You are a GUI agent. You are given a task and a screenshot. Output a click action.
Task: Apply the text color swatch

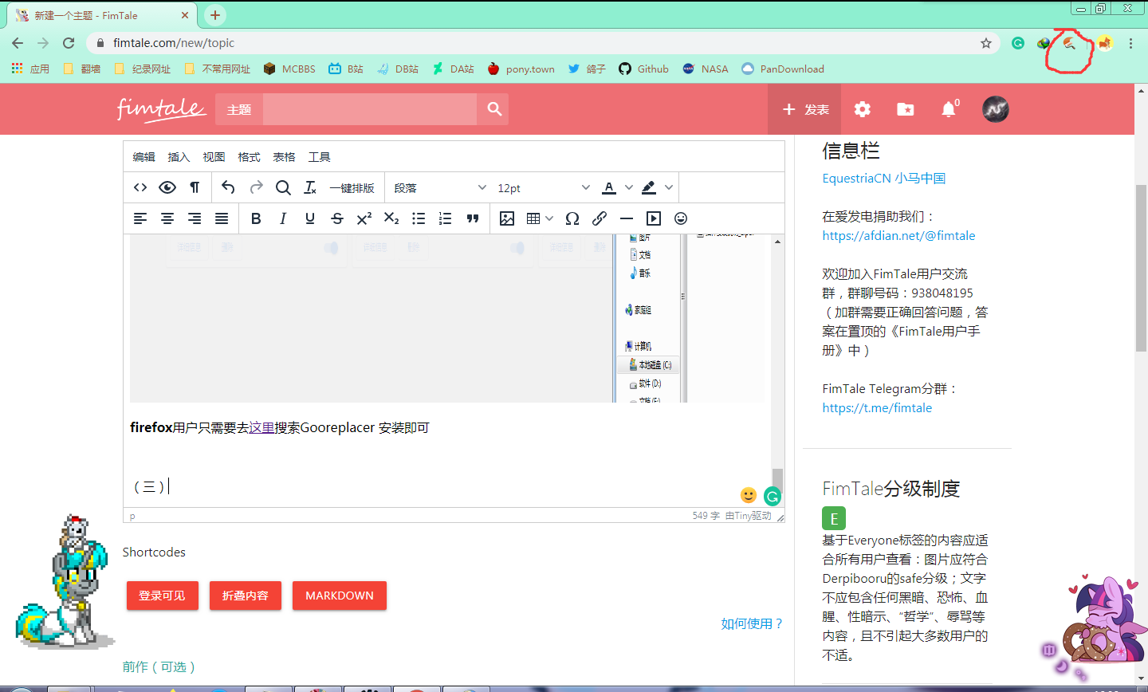tap(609, 187)
